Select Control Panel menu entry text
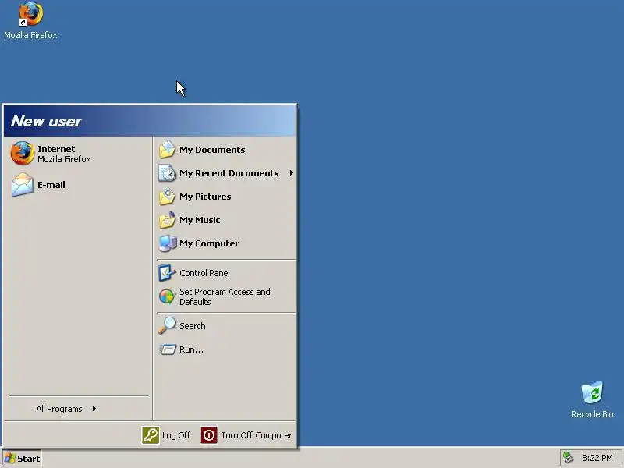Screen dimensions: 624x468 coord(204,273)
